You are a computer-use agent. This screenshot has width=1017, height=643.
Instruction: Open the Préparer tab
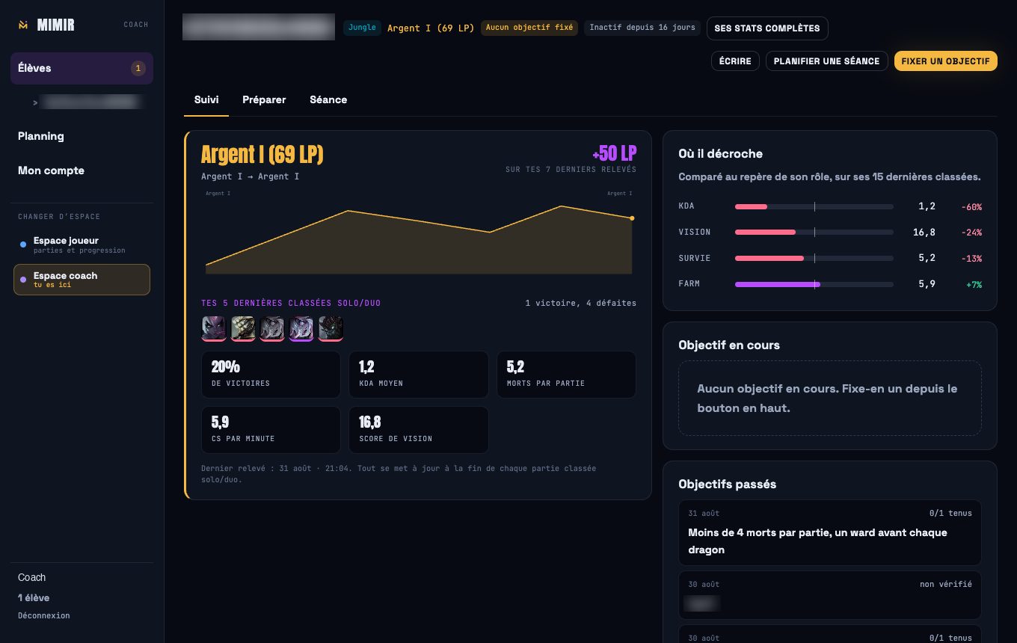coord(264,99)
